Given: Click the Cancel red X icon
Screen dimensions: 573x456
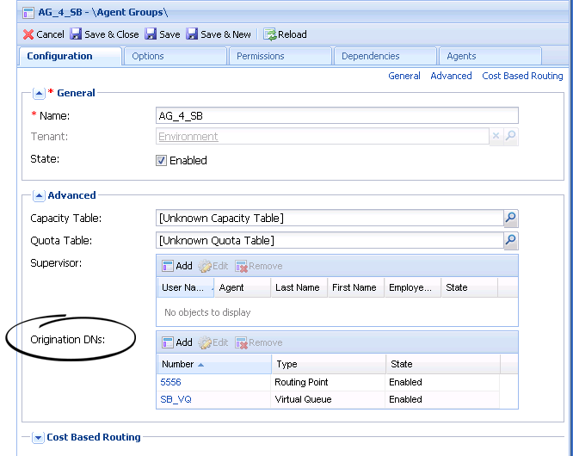Looking at the screenshot, I should [x=28, y=34].
